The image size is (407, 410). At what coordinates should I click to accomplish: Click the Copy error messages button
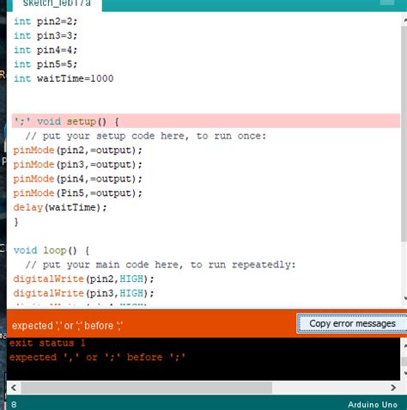(352, 323)
